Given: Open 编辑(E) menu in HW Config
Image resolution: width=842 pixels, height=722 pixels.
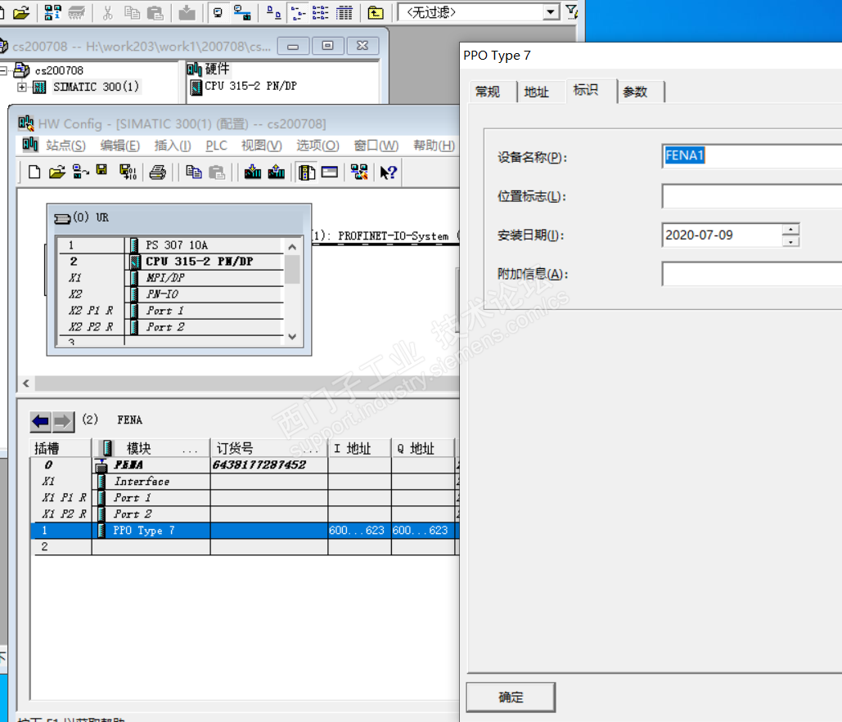Looking at the screenshot, I should click(x=119, y=146).
